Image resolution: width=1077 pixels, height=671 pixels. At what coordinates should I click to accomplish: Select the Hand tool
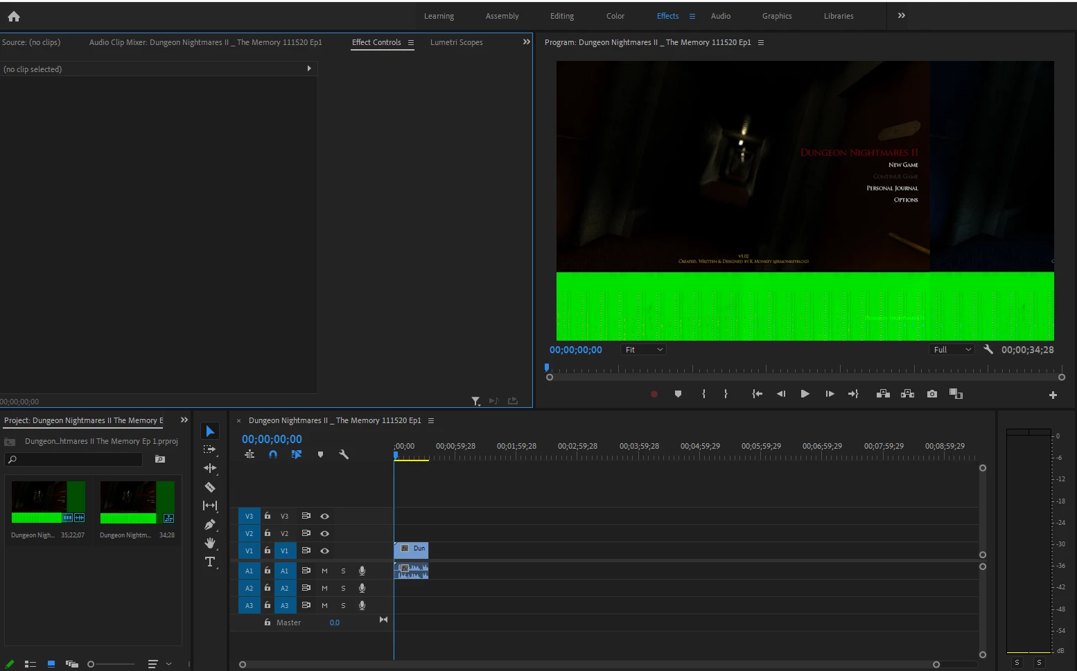pos(210,543)
